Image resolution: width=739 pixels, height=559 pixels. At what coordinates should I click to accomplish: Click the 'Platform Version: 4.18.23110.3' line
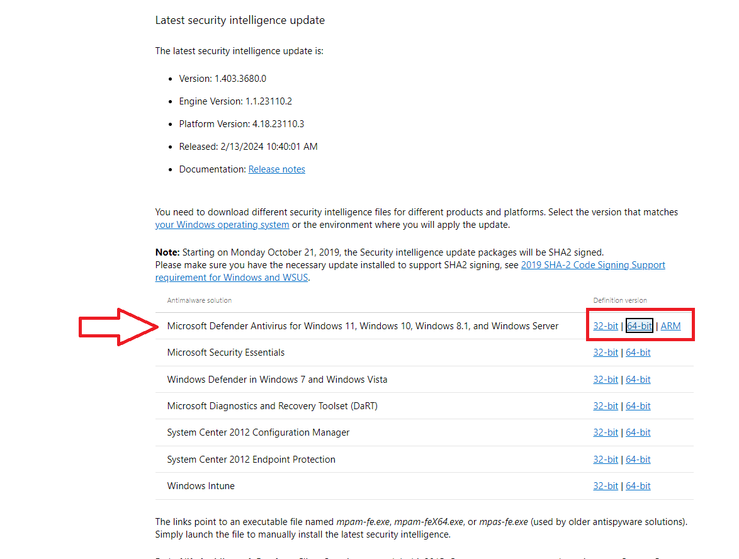coord(242,124)
